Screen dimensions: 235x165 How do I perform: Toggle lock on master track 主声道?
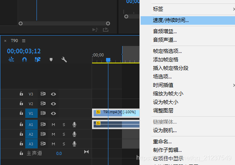21,153
